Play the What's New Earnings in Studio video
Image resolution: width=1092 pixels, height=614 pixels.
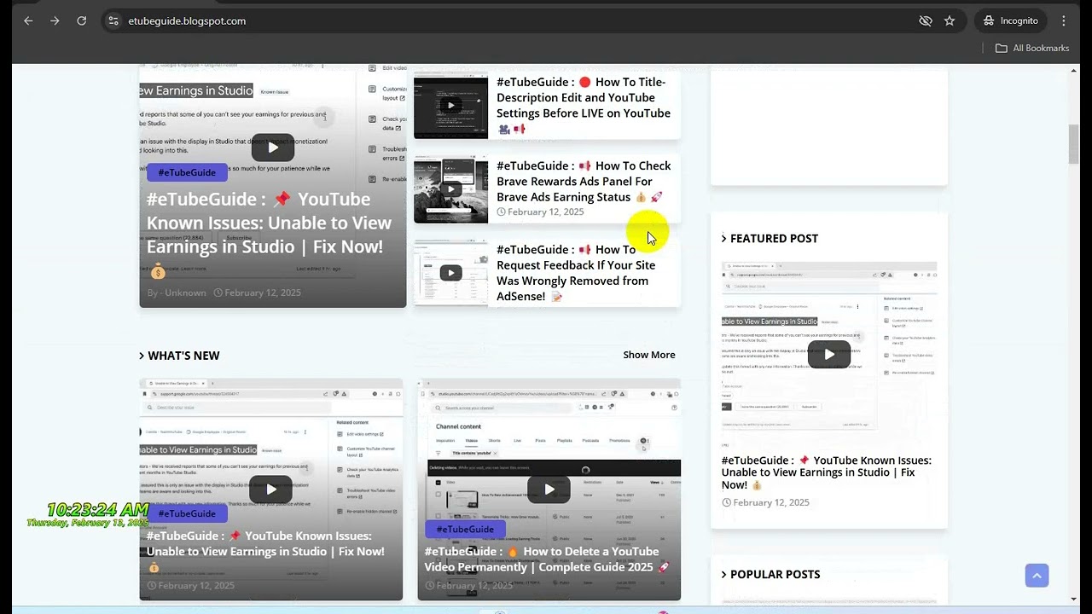[271, 489]
